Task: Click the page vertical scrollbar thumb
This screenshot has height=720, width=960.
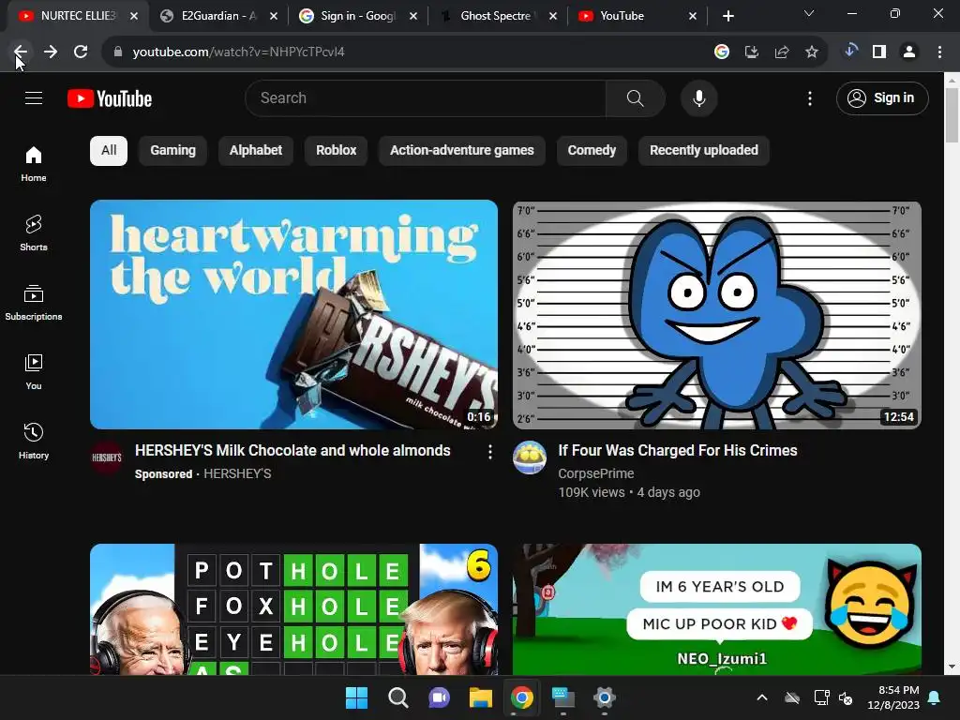Action: 952,115
